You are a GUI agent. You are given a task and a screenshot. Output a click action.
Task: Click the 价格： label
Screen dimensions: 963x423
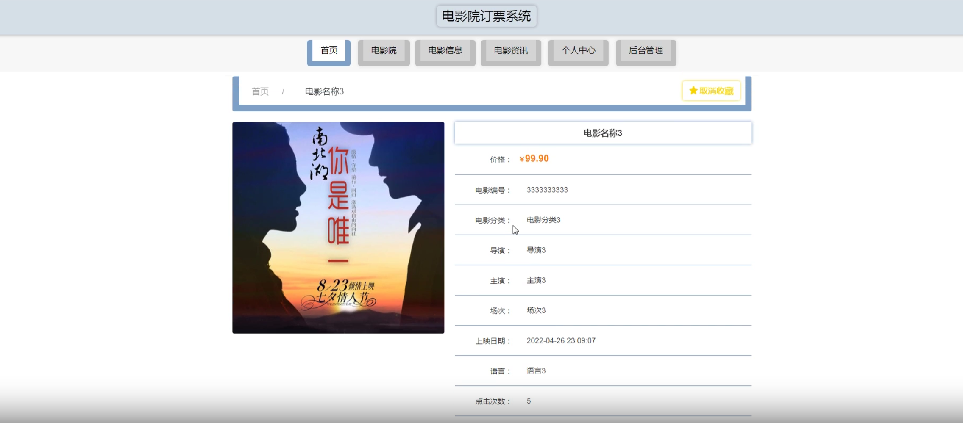pyautogui.click(x=501, y=160)
